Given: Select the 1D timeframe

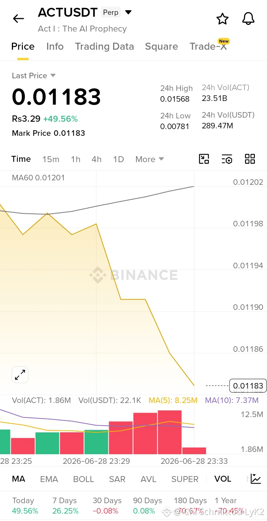Looking at the screenshot, I should [x=118, y=159].
